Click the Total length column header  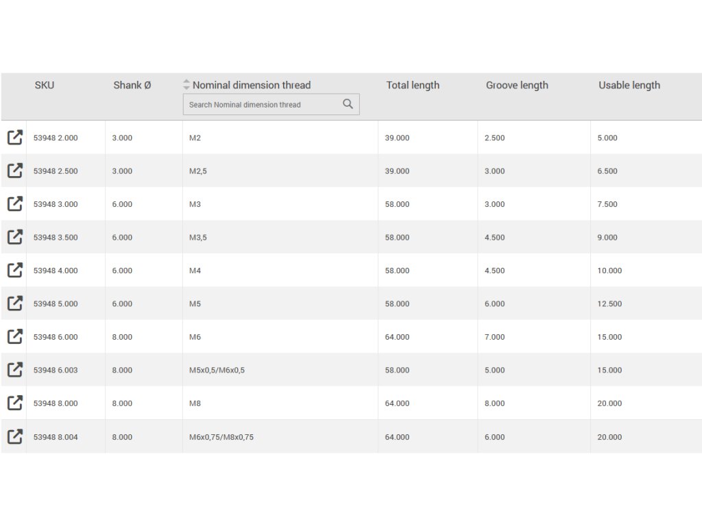pos(413,85)
